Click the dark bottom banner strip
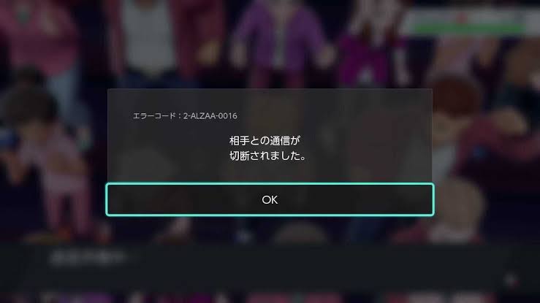The image size is (540, 303). [270, 268]
